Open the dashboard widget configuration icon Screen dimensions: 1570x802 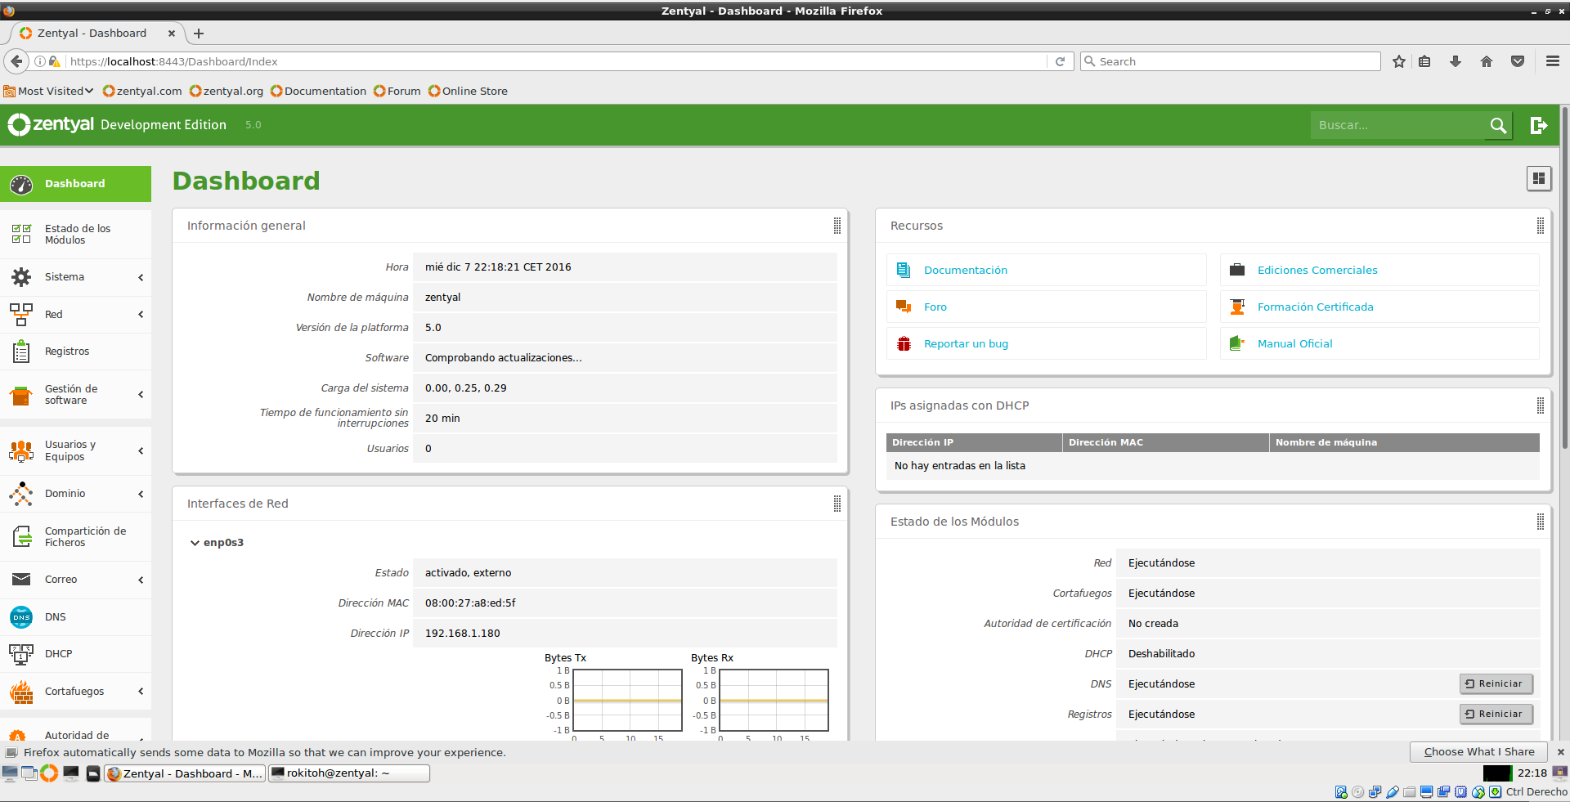coord(1538,178)
